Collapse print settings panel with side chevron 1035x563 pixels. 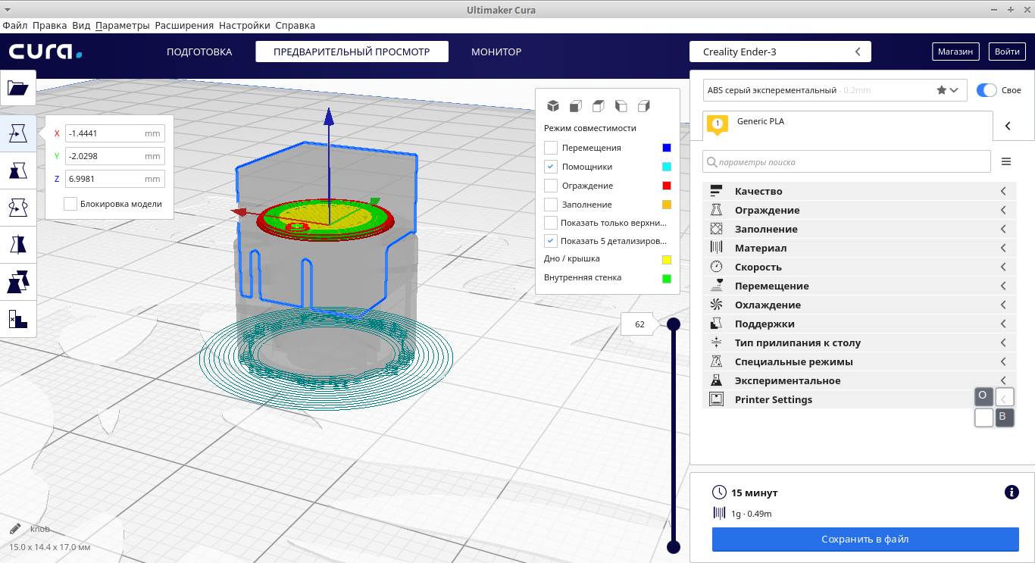pyautogui.click(x=1008, y=126)
